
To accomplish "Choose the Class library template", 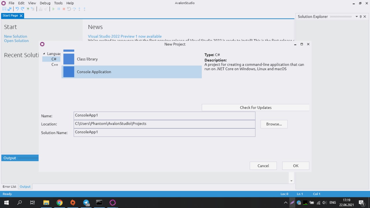I will [x=132, y=59].
